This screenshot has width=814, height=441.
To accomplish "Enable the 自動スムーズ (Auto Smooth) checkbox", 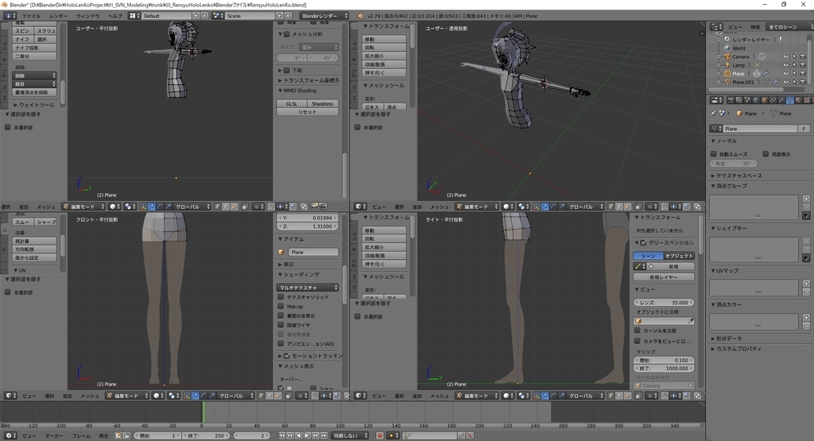I will click(714, 154).
